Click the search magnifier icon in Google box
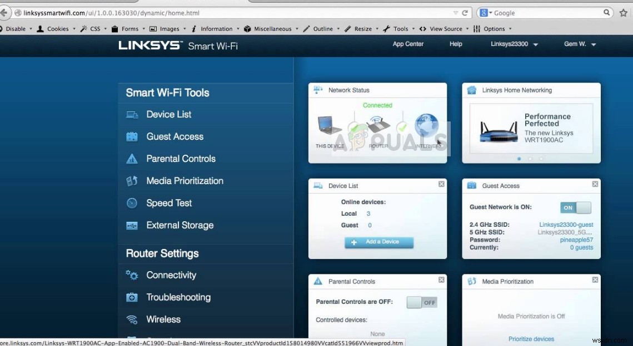 (607, 13)
